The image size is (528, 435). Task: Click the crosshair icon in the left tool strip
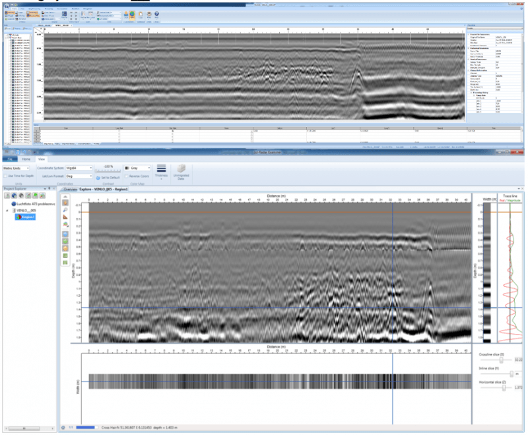(65, 224)
